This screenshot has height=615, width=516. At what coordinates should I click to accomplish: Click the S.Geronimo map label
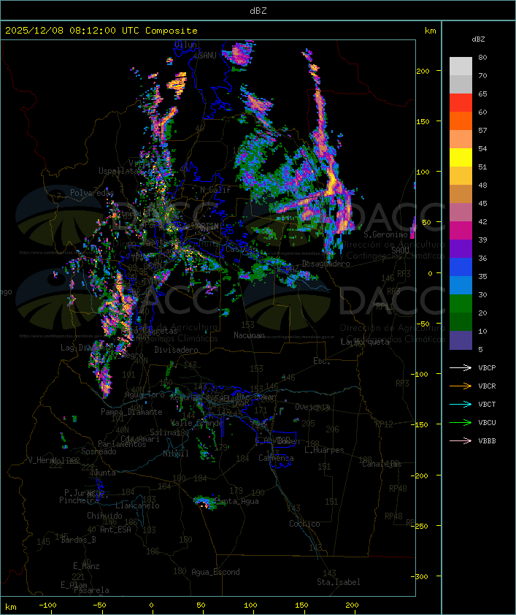[x=385, y=234]
